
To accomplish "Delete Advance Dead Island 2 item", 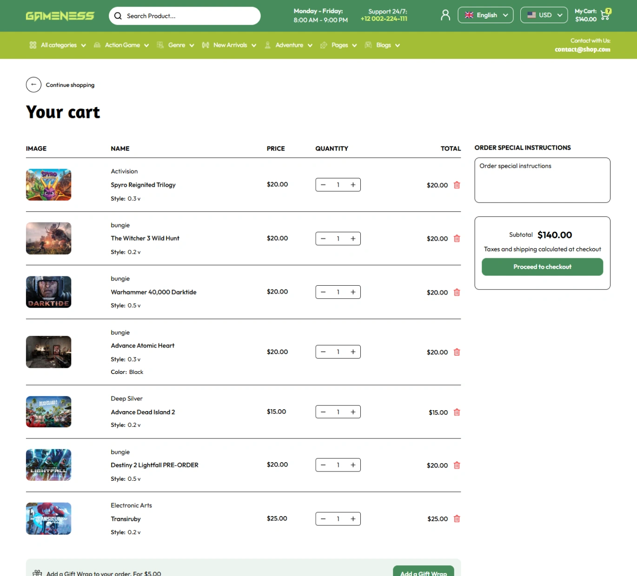I will coord(457,412).
